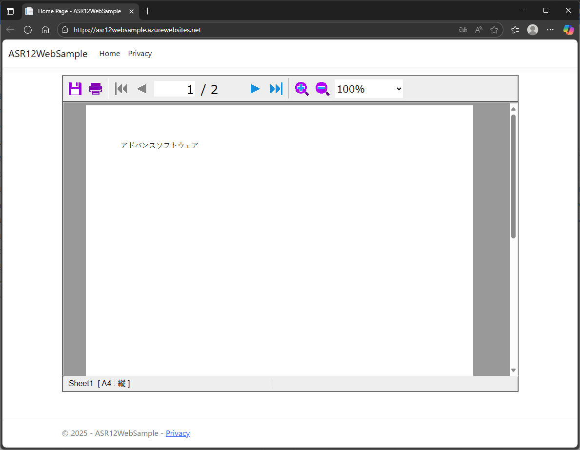Screen dimensions: 580x450
Task: Click the アドバンスソフトウェア text on page
Action: tap(160, 145)
